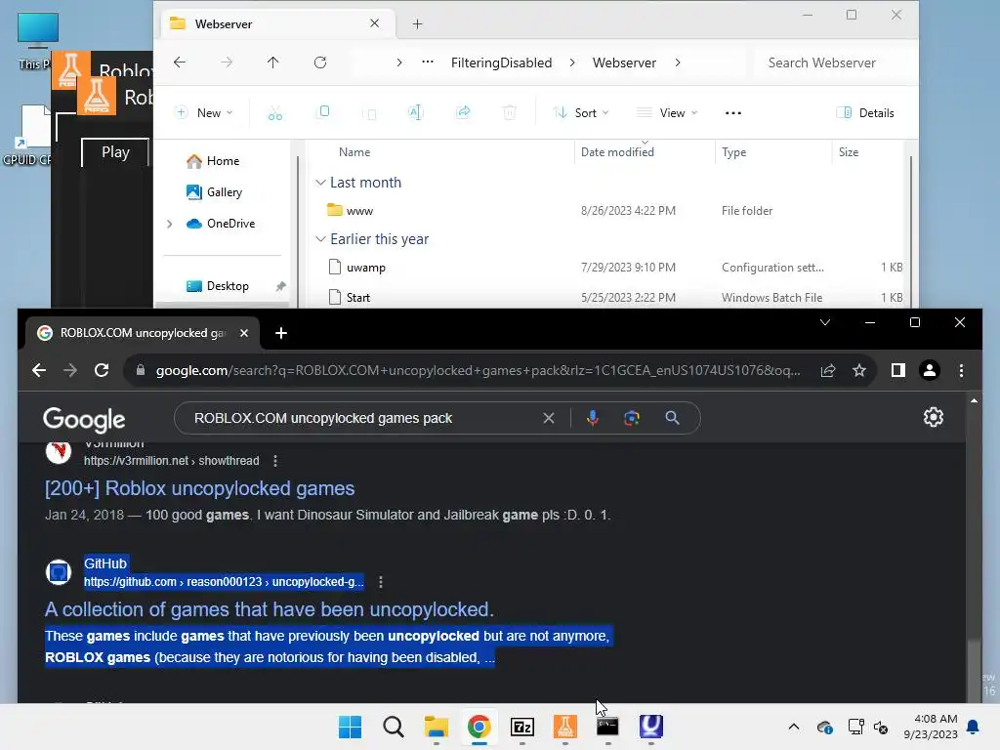Open Windows Start menu
1000x750 pixels.
point(350,727)
